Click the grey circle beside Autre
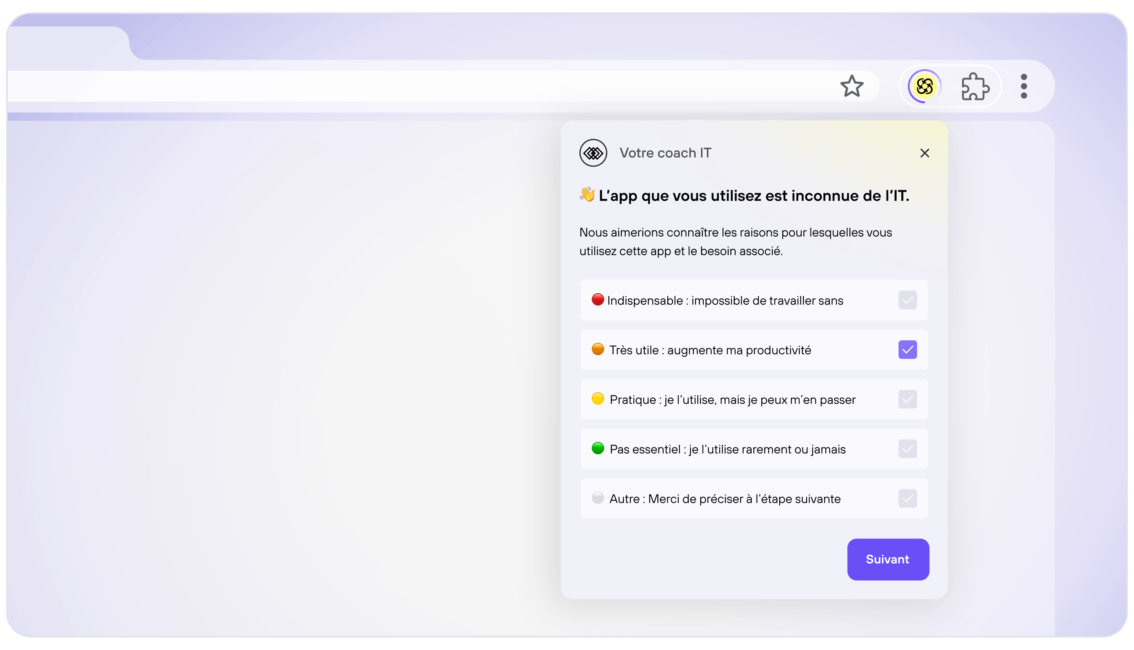 tap(598, 498)
